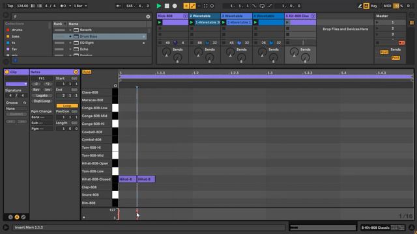The image size is (417, 234).
Task: Toggle the first Post button in Master
Action: (384, 52)
